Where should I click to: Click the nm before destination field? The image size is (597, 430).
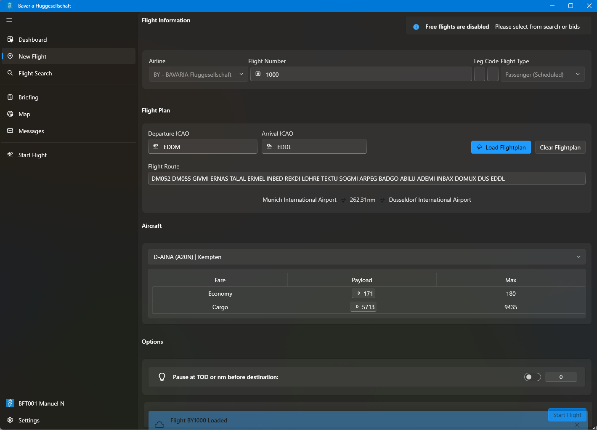[x=561, y=377]
